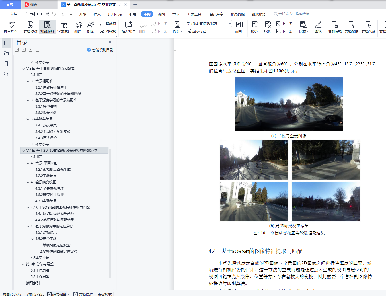Click the 拒绝 reject change button

268,27
